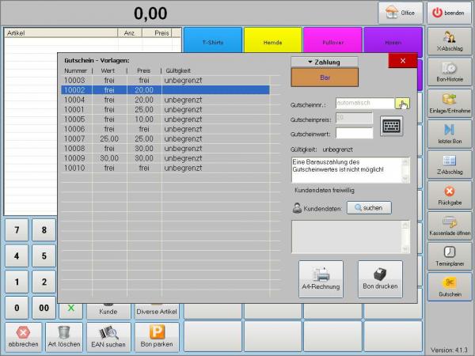Image resolution: width=475 pixels, height=356 pixels.
Task: Click the Art. löschen trash icon
Action: pos(64,336)
